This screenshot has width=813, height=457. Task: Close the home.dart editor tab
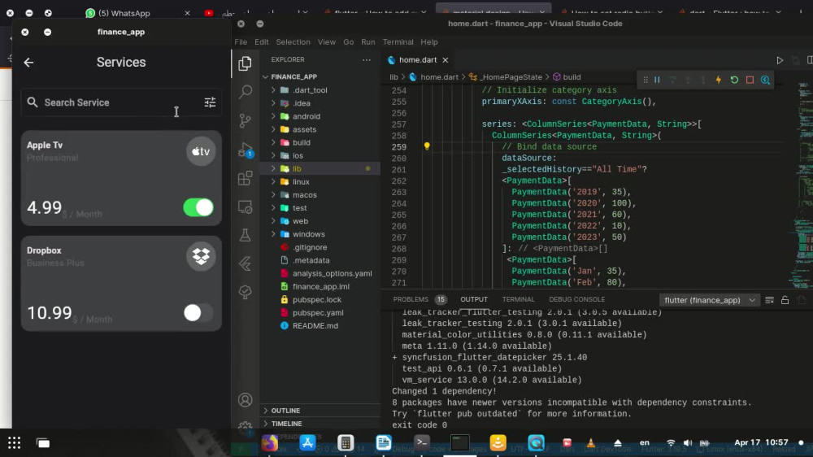pos(445,60)
